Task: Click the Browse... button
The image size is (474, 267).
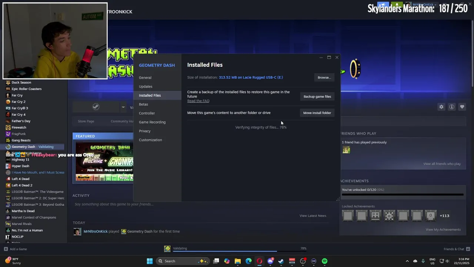Action: 324,78
